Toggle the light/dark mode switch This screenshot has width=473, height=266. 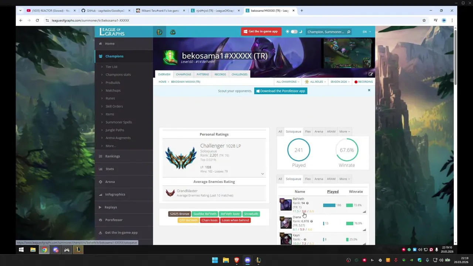click(x=294, y=32)
